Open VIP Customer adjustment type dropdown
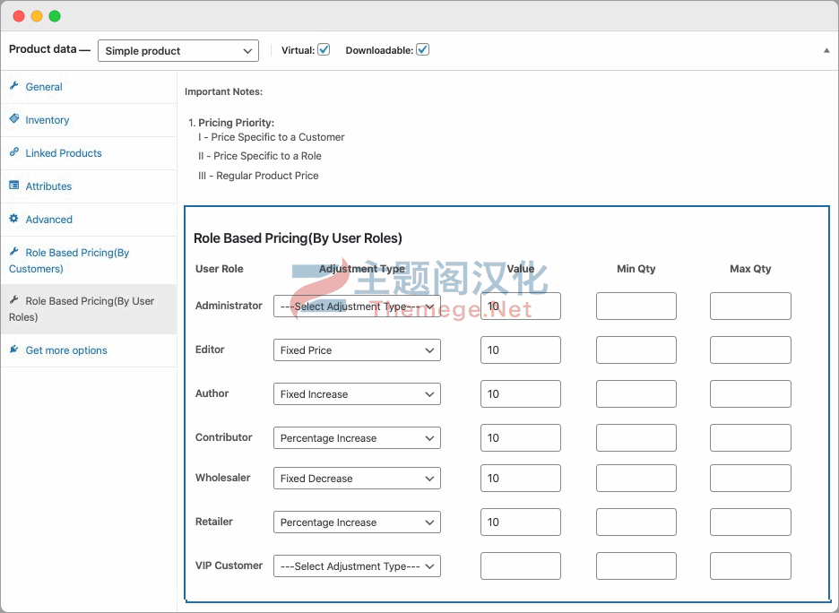 click(x=357, y=566)
